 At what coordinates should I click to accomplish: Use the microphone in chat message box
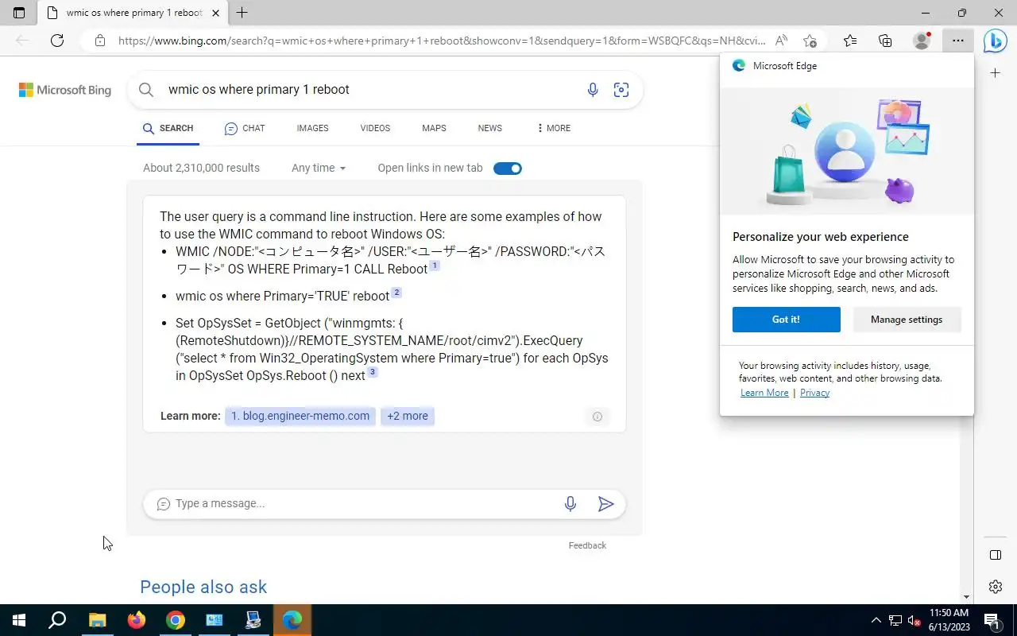click(x=570, y=504)
